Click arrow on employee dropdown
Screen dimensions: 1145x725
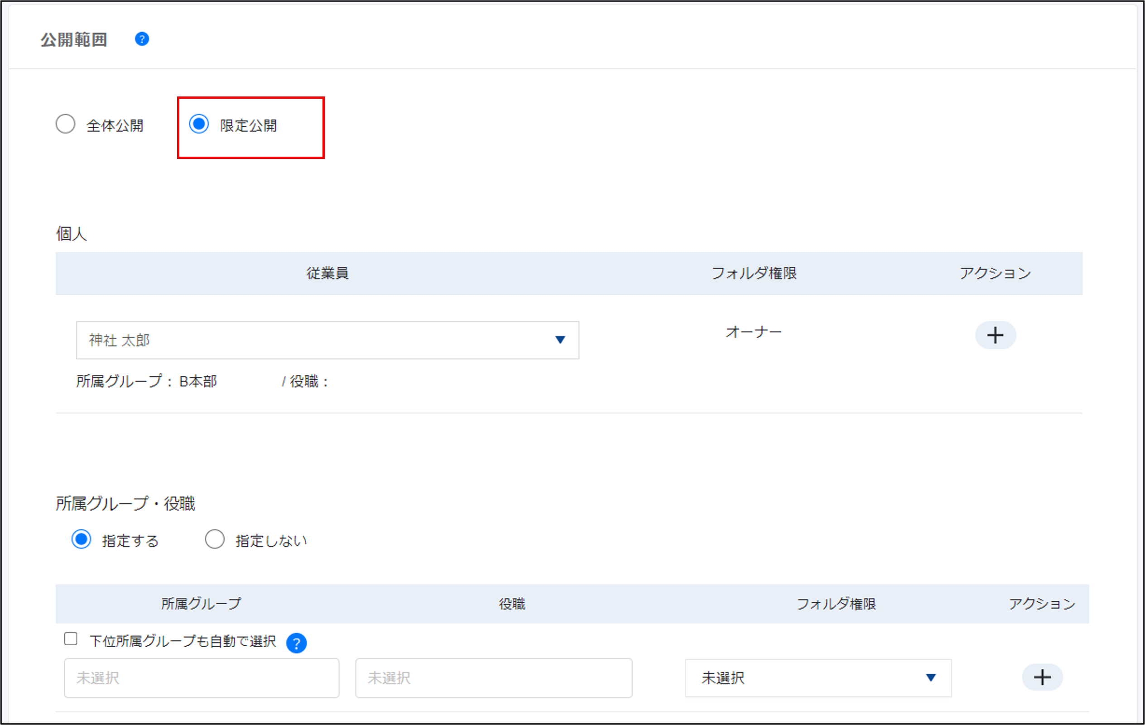point(560,340)
